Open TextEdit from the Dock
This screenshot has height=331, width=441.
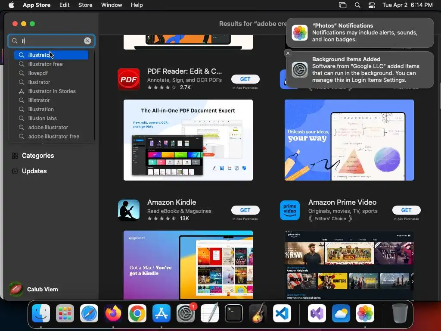[x=210, y=313]
